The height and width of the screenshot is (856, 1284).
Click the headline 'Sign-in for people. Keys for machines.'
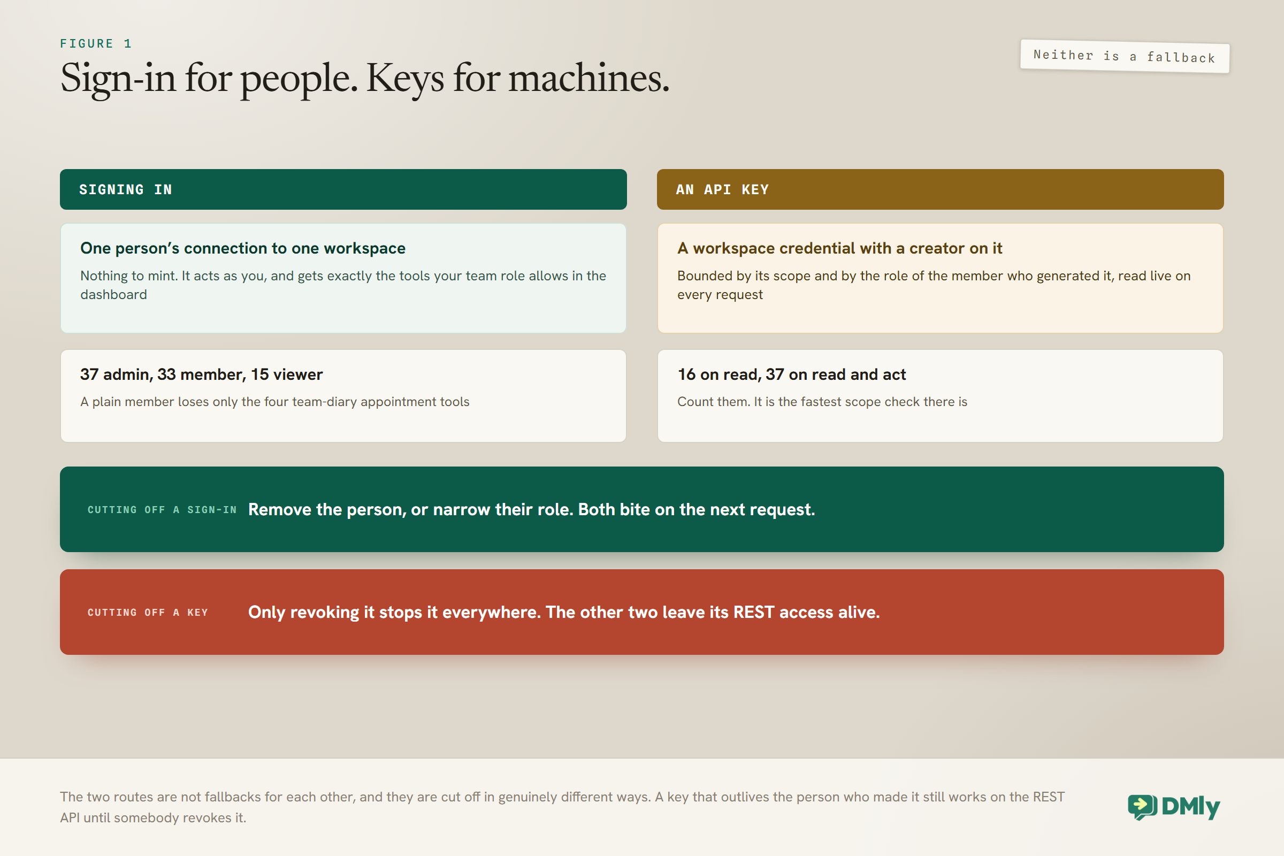tap(365, 79)
